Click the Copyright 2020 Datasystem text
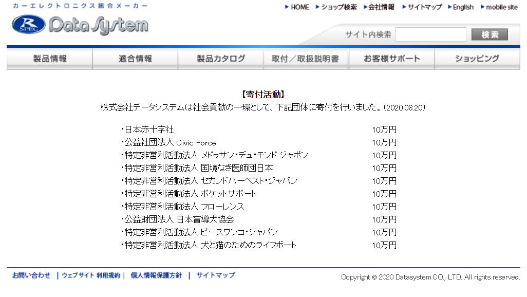Image resolution: width=527 pixels, height=297 pixels. 430,277
